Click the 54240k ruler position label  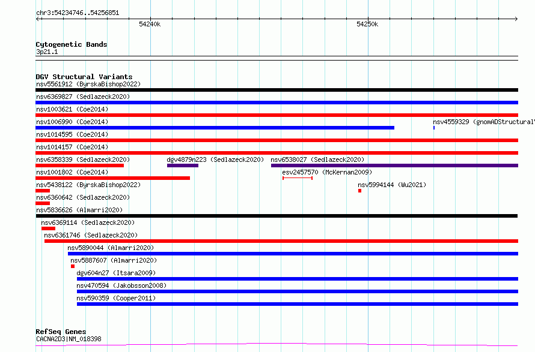150,24
